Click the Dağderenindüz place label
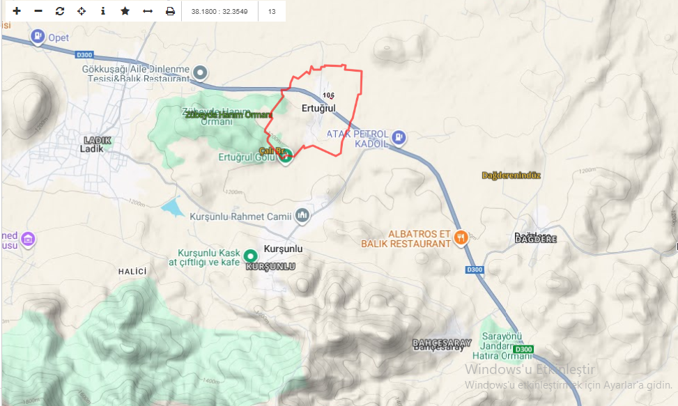This screenshot has height=406, width=678. coord(511,175)
